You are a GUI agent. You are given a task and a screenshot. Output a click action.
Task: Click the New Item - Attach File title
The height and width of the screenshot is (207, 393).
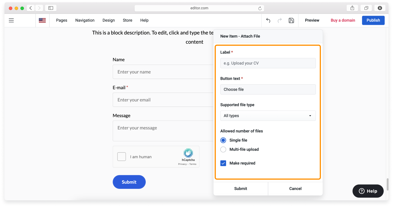tap(240, 36)
